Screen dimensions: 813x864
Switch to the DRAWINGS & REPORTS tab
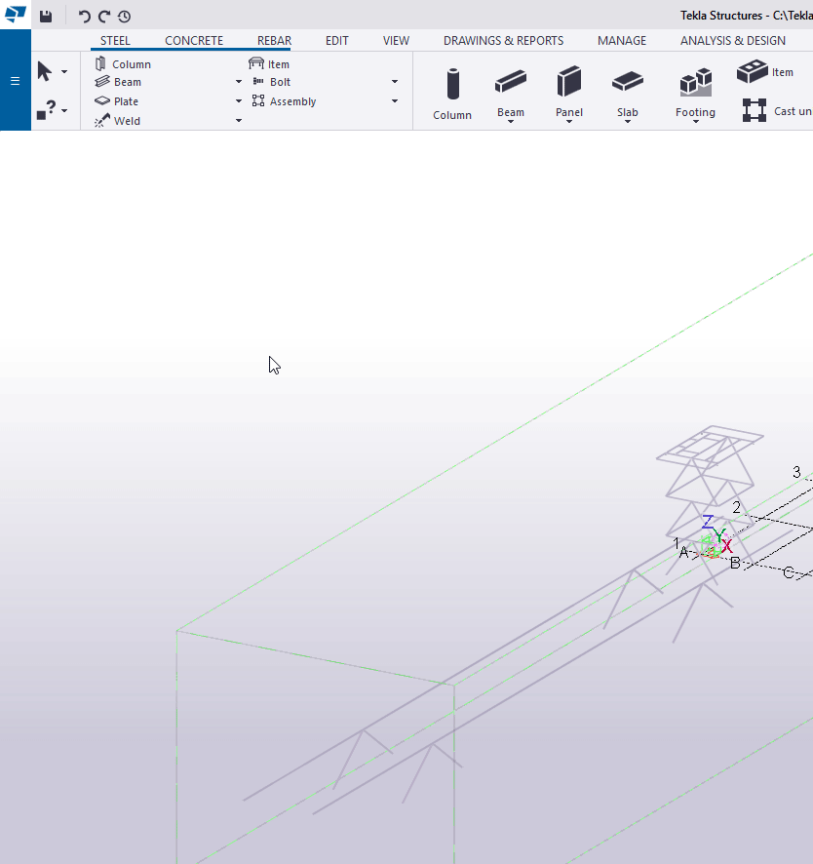[x=503, y=41]
